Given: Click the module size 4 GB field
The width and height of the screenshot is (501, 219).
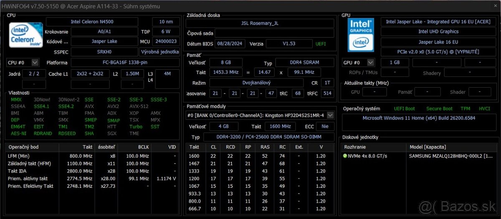Looking at the screenshot, I should click(x=224, y=126).
